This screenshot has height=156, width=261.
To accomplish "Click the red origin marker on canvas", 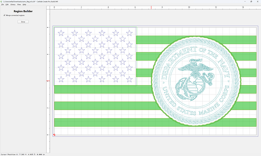I will pos(54,135).
